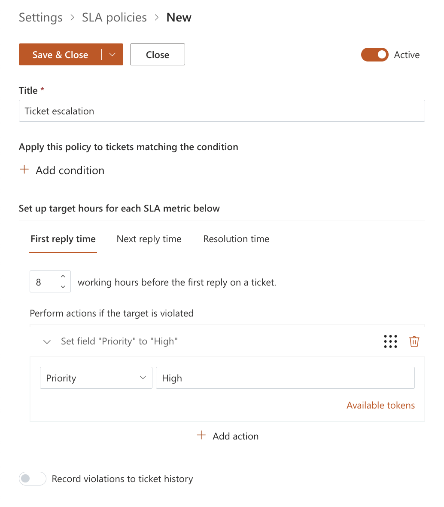Open the Save & Close dropdown arrow

tap(113, 55)
